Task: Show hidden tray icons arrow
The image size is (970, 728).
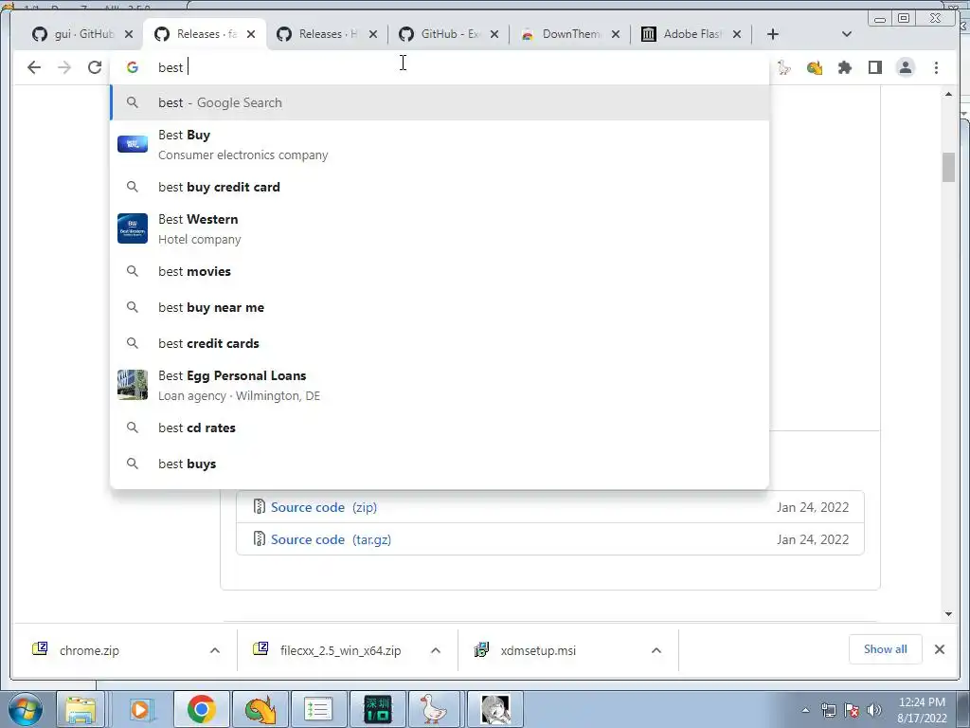Action: [x=805, y=710]
